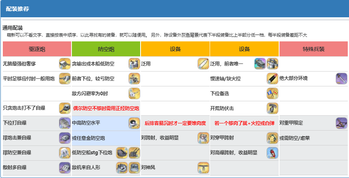This screenshot has width=349, height=178.
Task: Click the black shell icon for 慢速轴/缺火控
Action: [x=272, y=79]
